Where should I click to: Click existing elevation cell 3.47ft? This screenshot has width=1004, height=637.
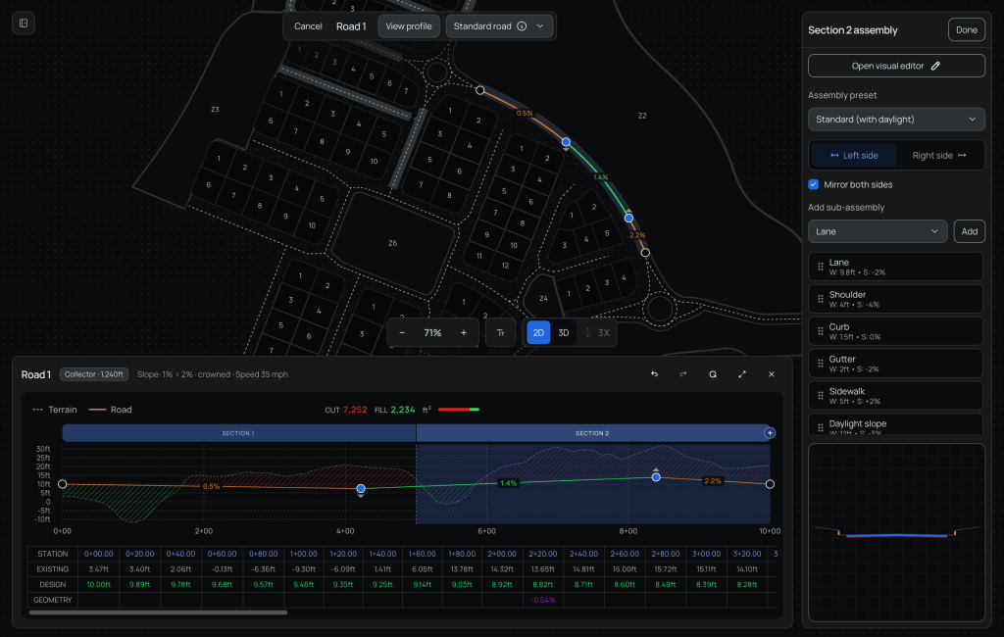pyautogui.click(x=99, y=569)
